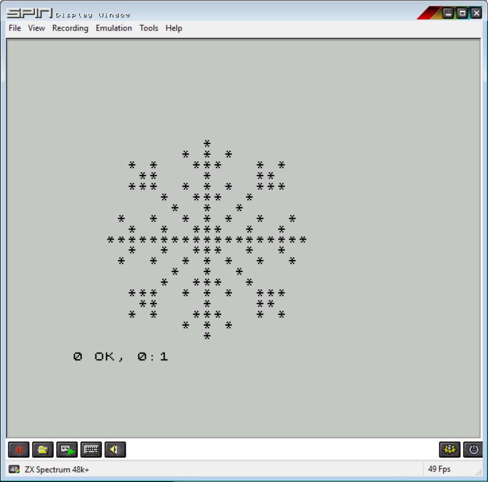Open the File menu

pos(15,28)
